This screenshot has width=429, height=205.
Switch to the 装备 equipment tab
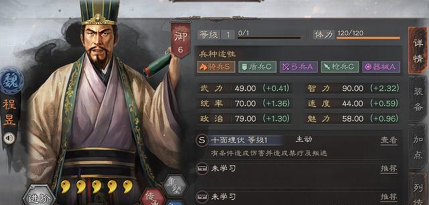point(418,99)
